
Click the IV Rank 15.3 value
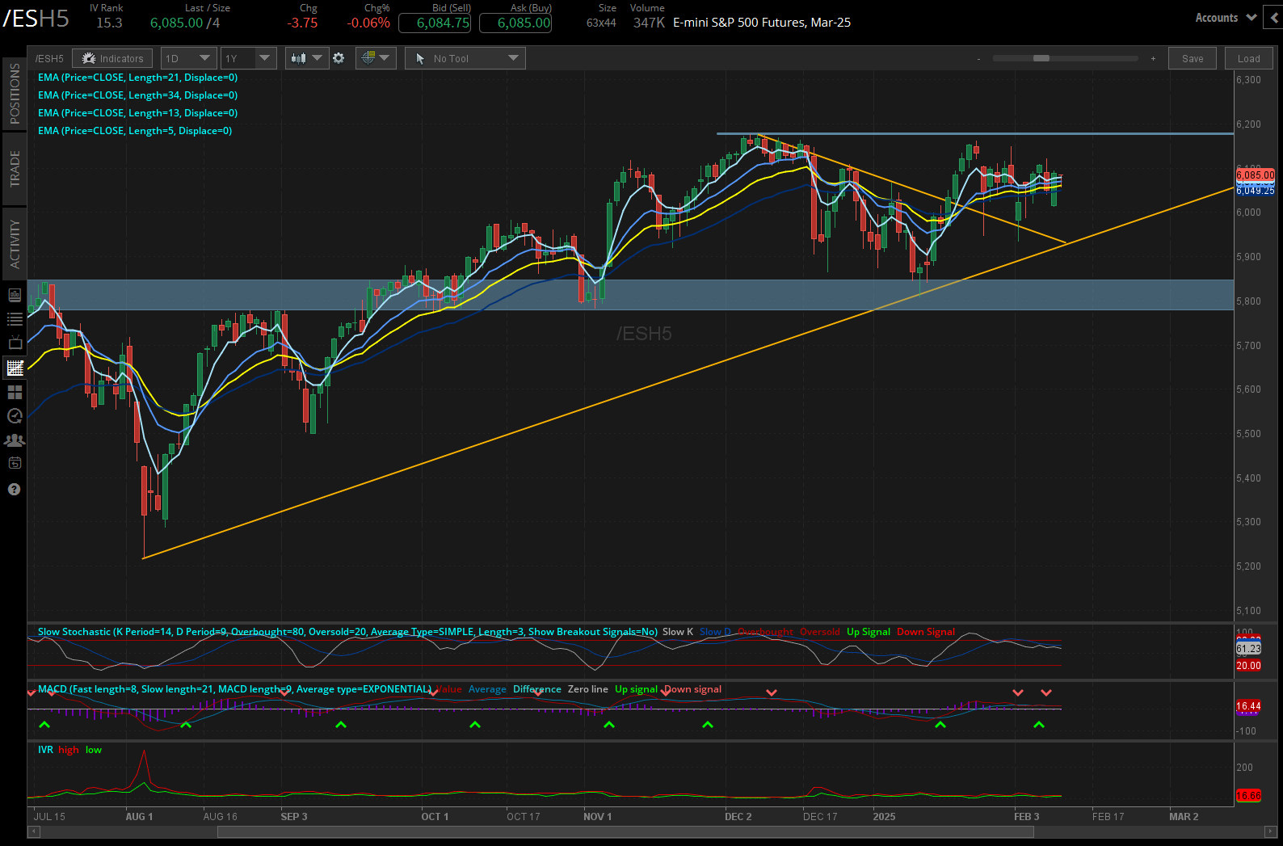coord(109,23)
